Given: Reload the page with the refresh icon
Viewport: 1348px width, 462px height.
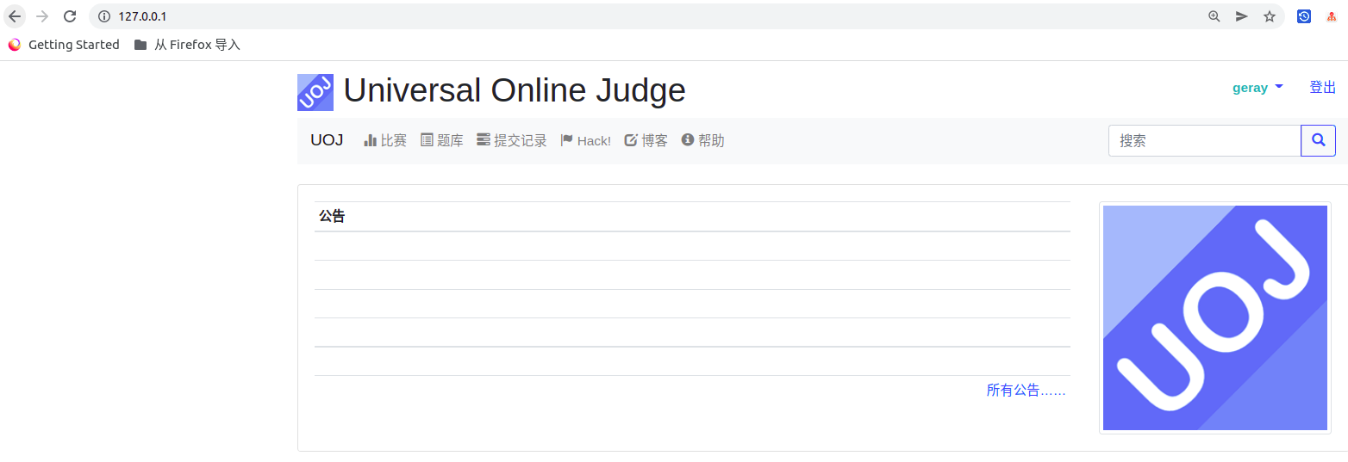Looking at the screenshot, I should (x=70, y=16).
